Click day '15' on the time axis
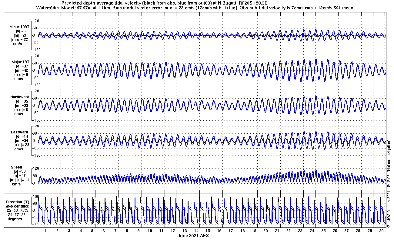Viewport: 394px width, 242px height. (208, 231)
